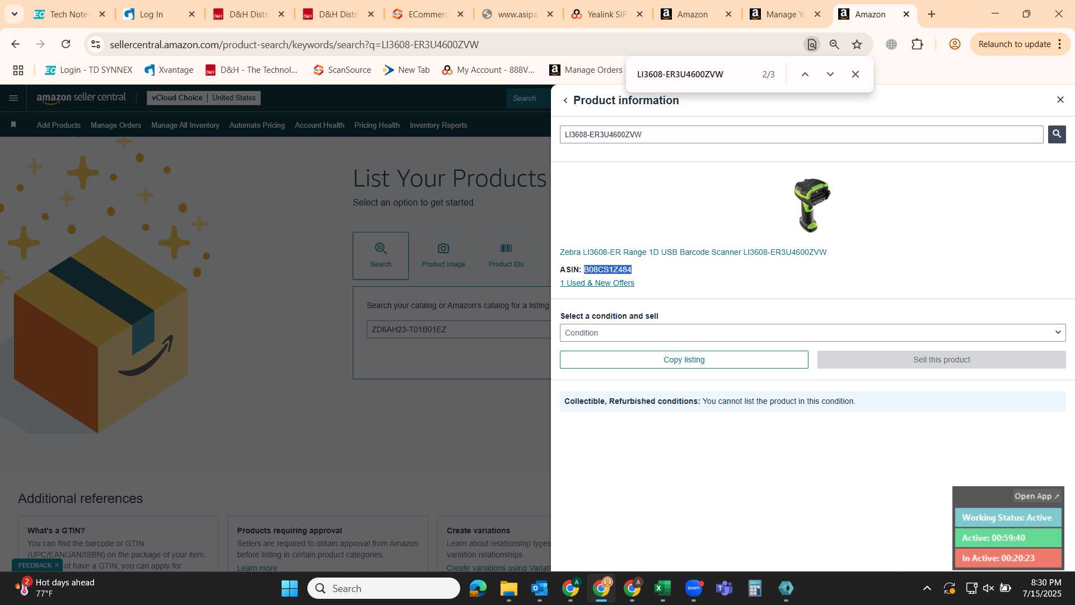Click the LI3608-ER3U4600ZVW product search field
The width and height of the screenshot is (1075, 605).
(x=801, y=134)
